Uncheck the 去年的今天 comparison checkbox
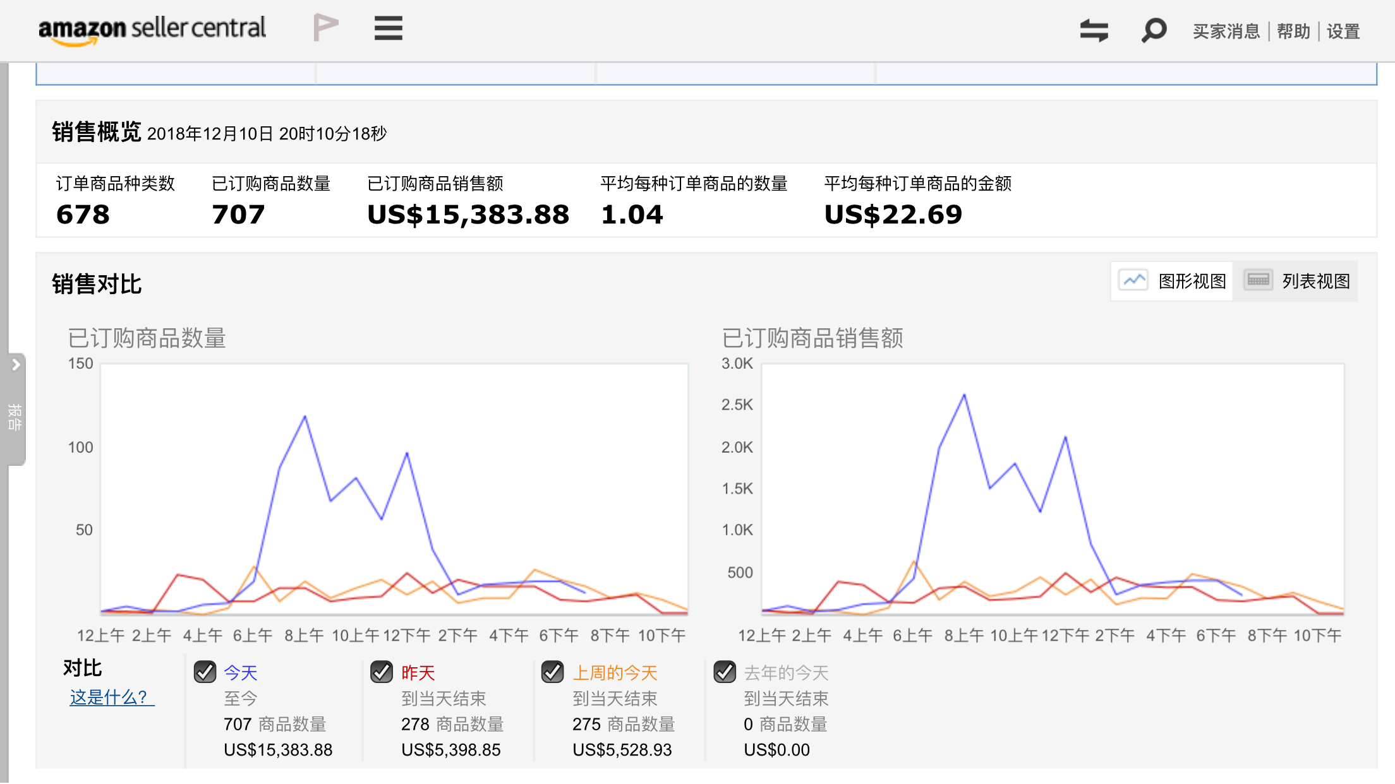Image resolution: width=1395 pixels, height=784 pixels. [x=725, y=672]
